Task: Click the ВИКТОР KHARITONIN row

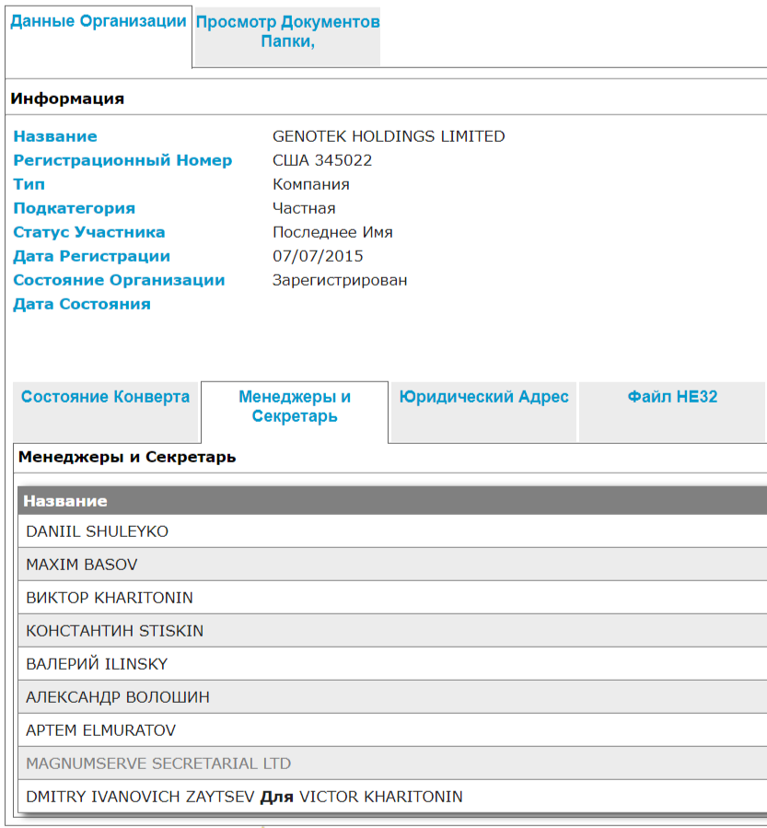Action: click(392, 598)
